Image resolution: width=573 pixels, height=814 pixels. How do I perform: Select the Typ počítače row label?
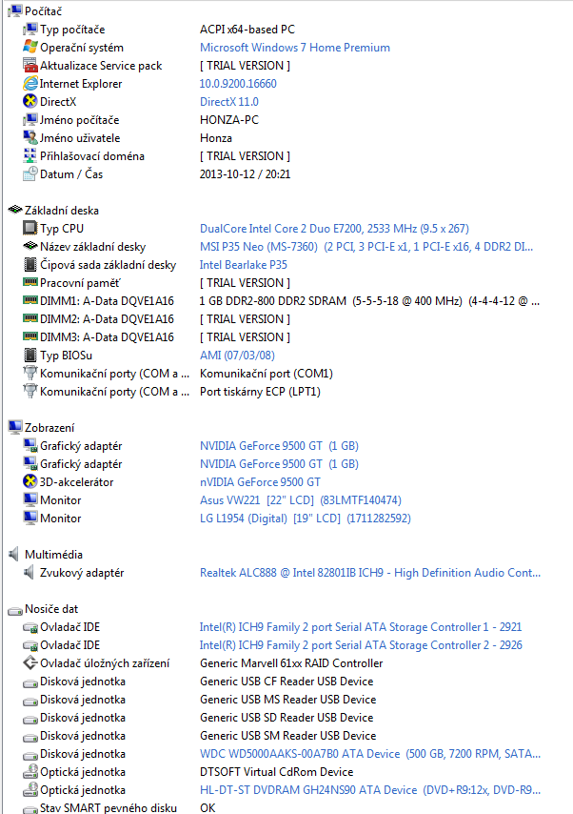pyautogui.click(x=72, y=30)
